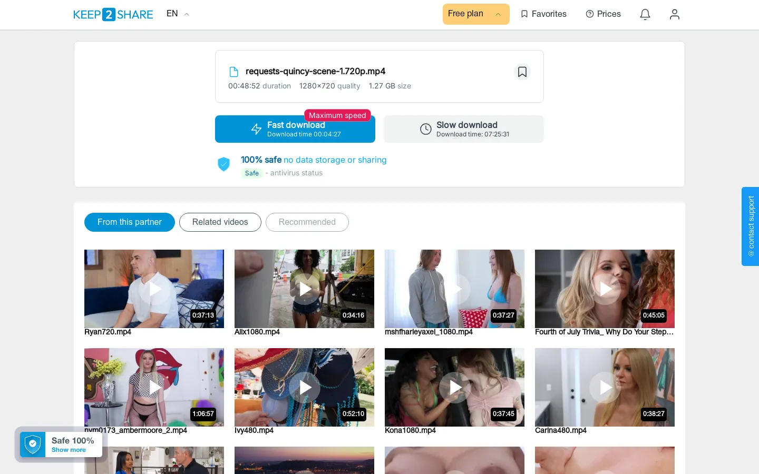Start the Fast download
This screenshot has width=759, height=474.
coord(295,129)
